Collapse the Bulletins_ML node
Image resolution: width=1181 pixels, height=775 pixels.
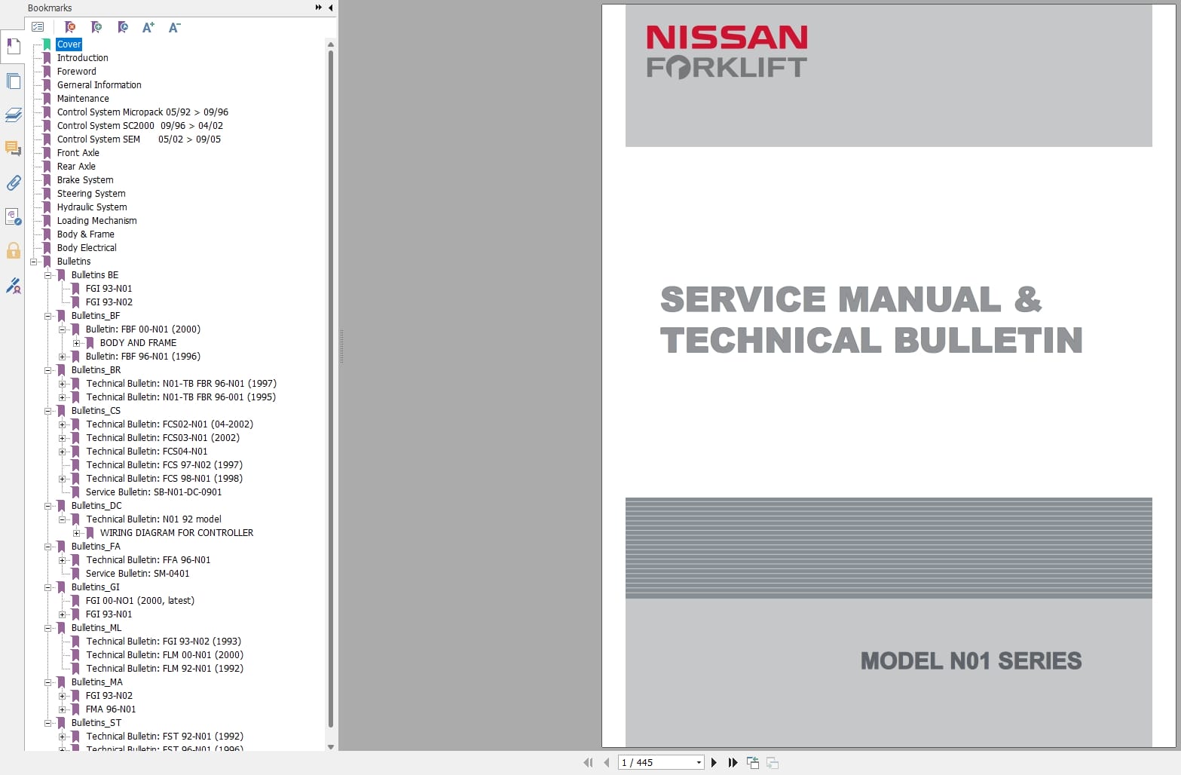(47, 628)
